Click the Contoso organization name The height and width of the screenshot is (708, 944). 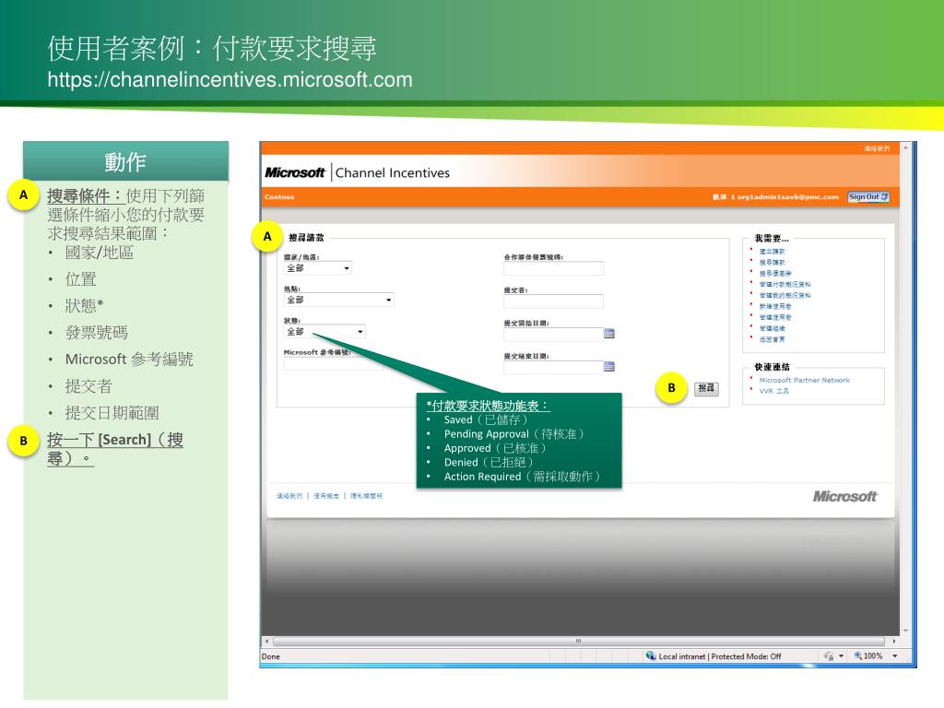(x=279, y=197)
